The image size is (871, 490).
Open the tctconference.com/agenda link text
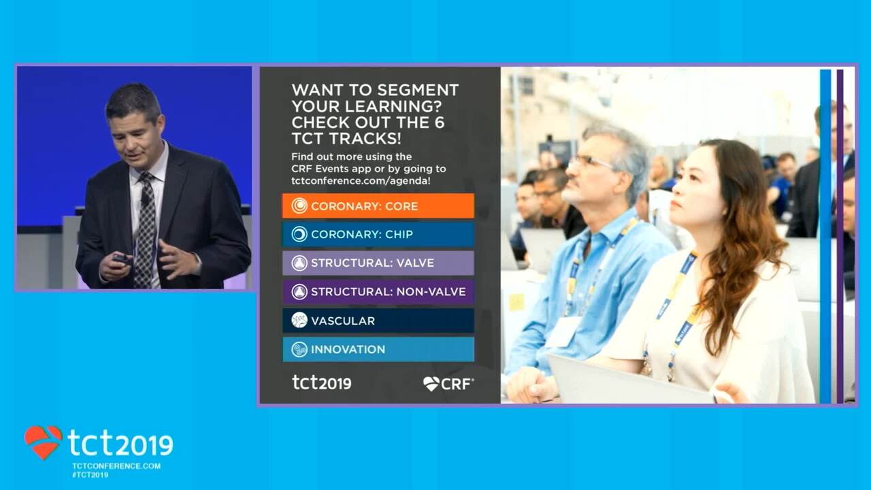pyautogui.click(x=361, y=181)
